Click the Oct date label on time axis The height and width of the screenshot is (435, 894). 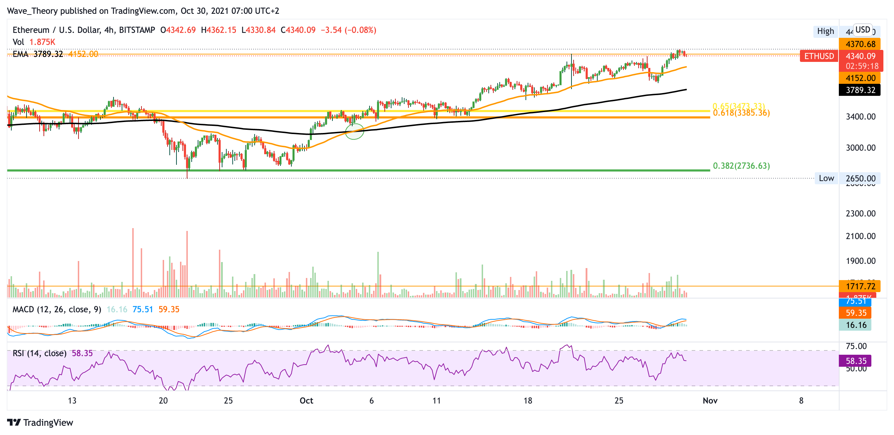[306, 401]
